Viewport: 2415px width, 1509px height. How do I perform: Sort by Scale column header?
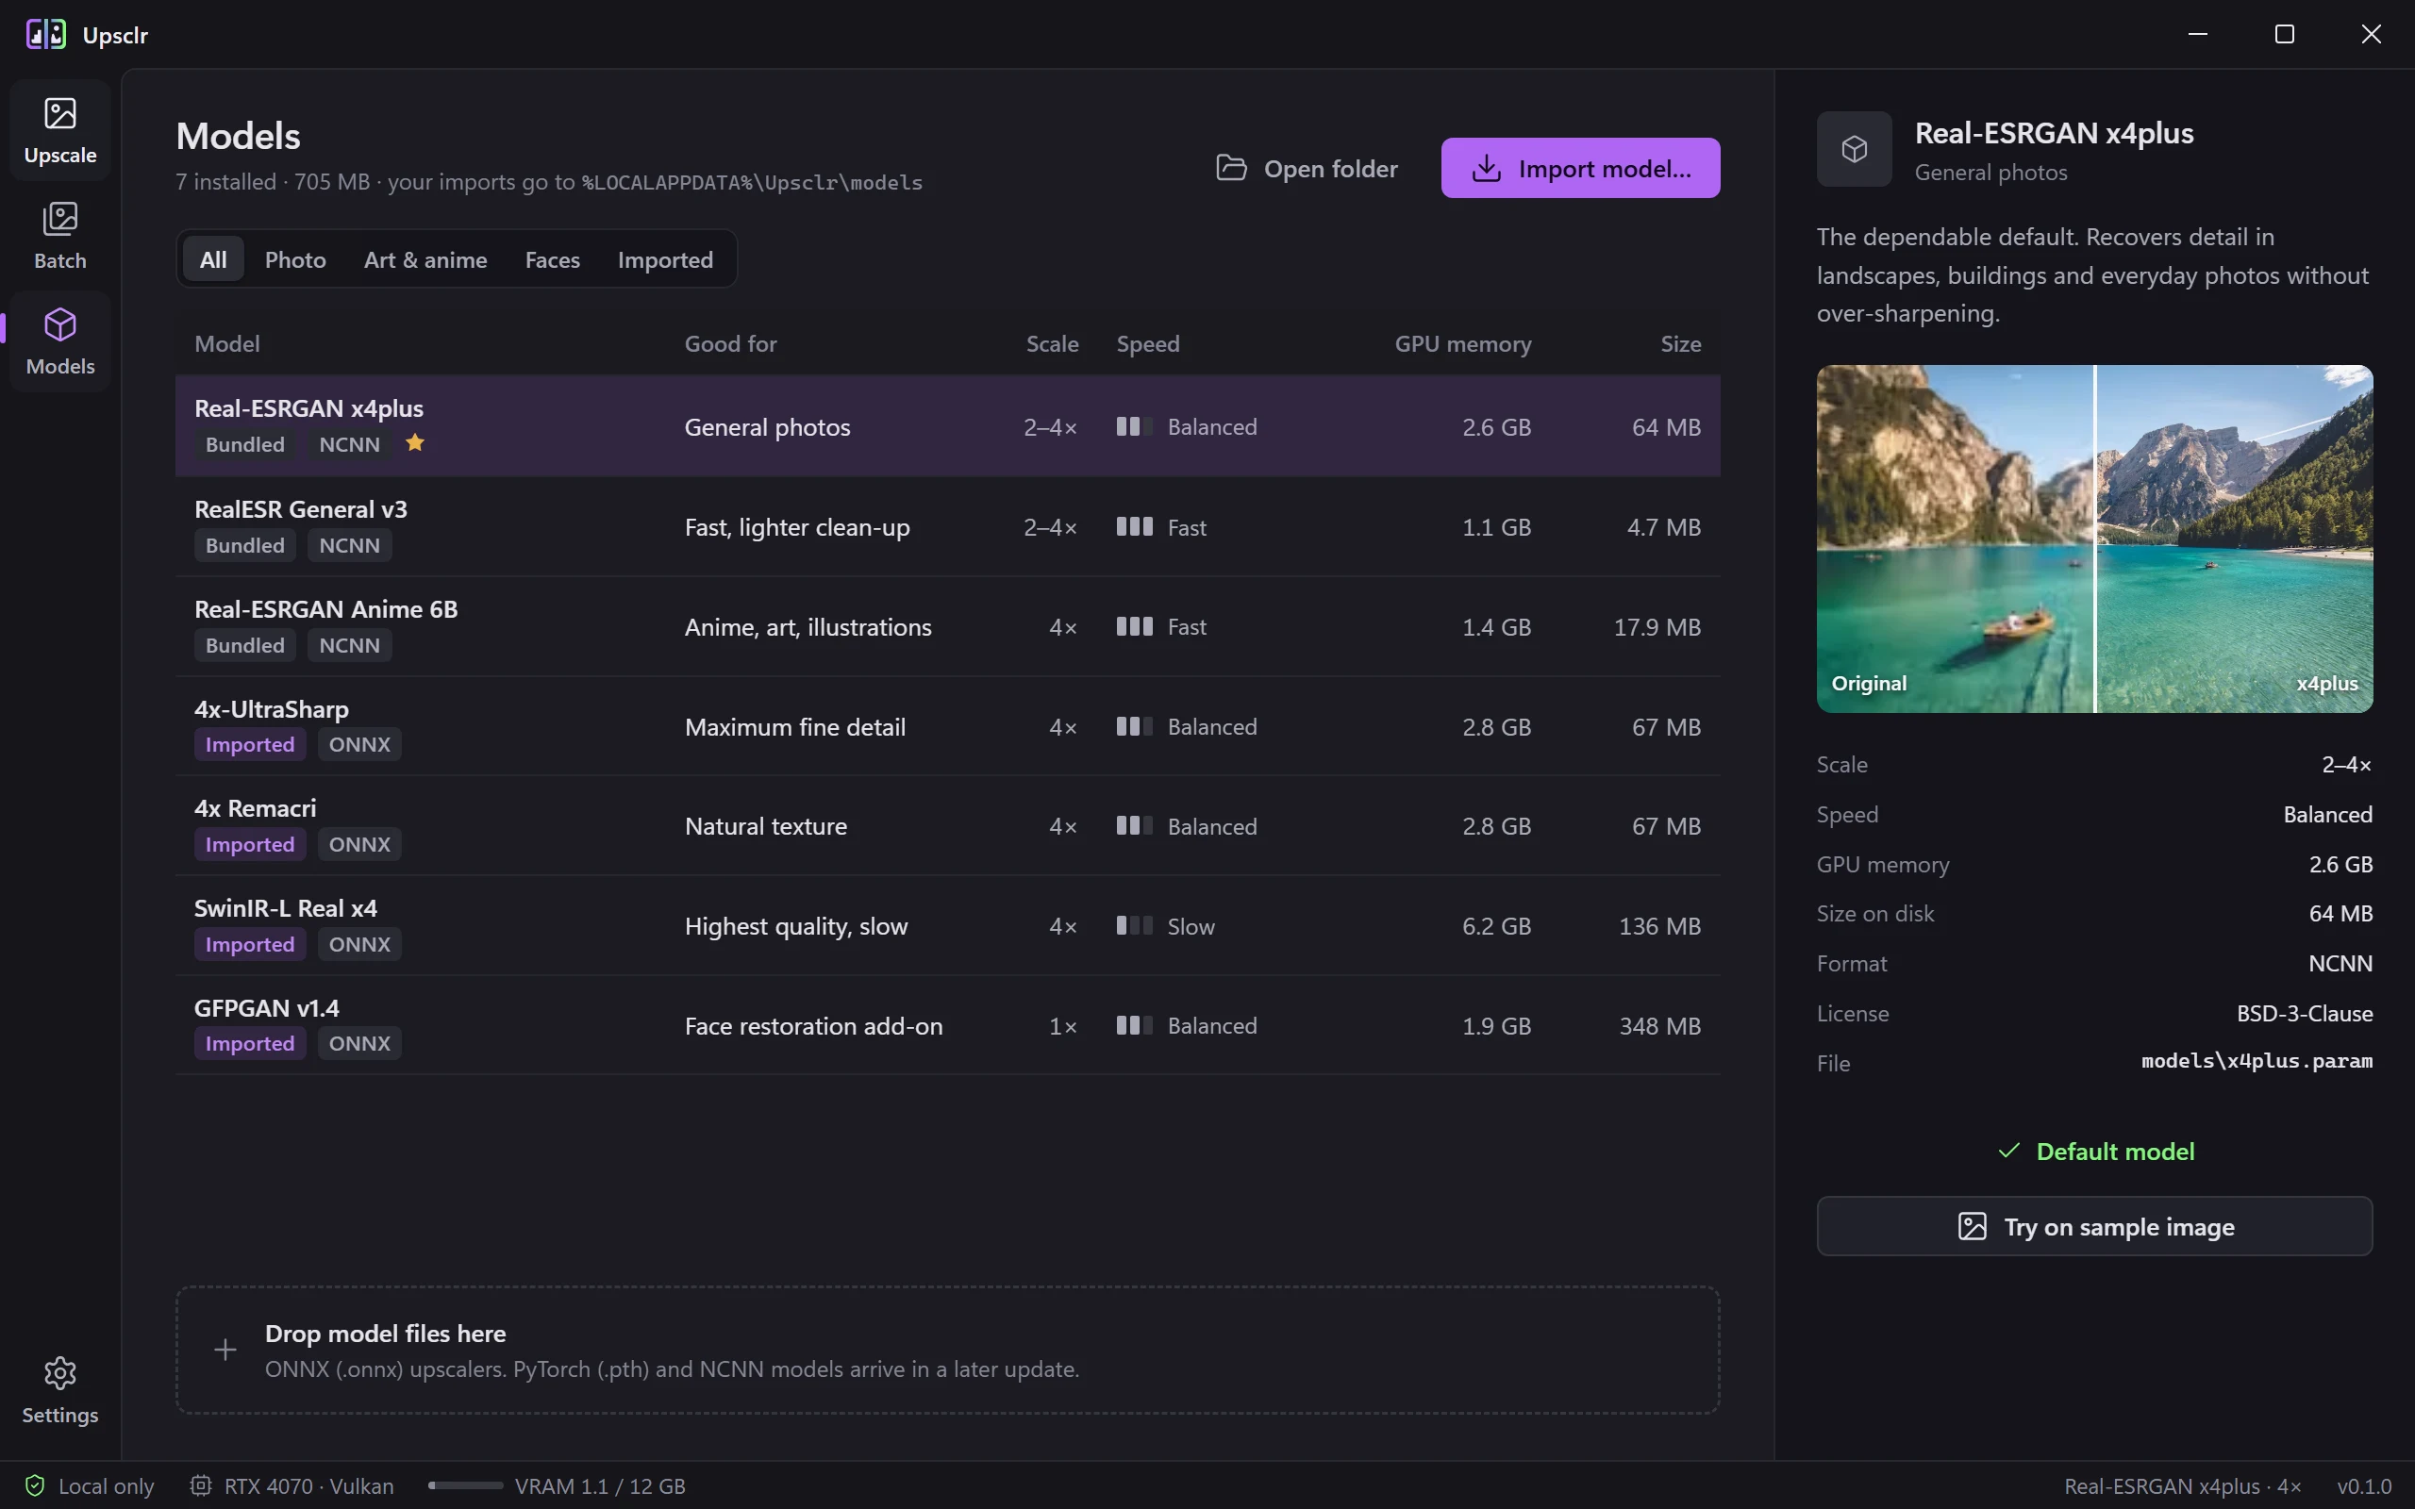click(x=1052, y=343)
